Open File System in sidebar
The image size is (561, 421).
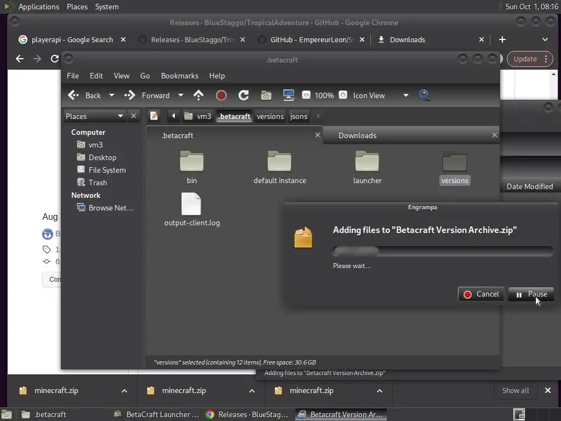pyautogui.click(x=107, y=170)
